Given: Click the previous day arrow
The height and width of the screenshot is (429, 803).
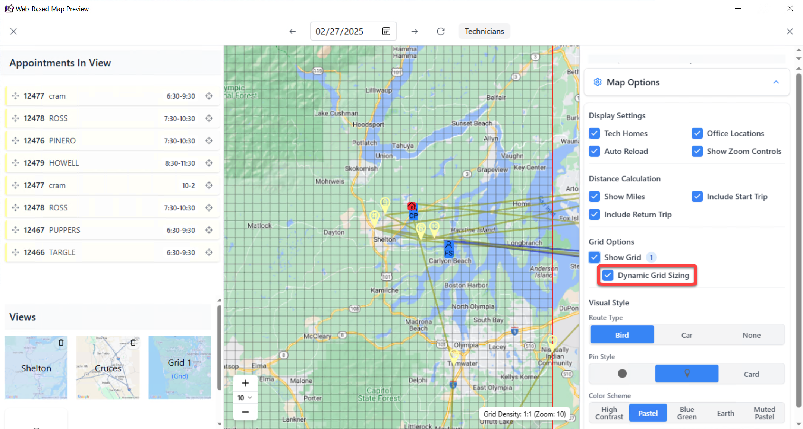Looking at the screenshot, I should click(x=293, y=31).
